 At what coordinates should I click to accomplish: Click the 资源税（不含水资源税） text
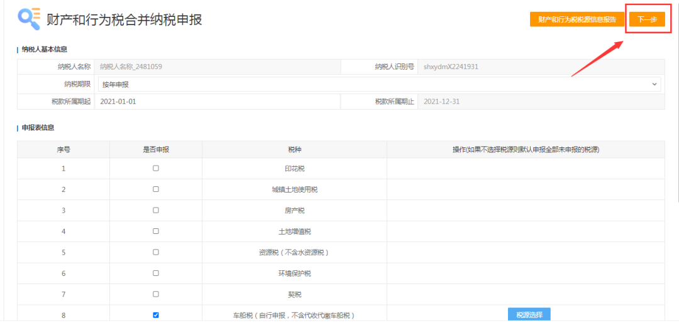[294, 252]
